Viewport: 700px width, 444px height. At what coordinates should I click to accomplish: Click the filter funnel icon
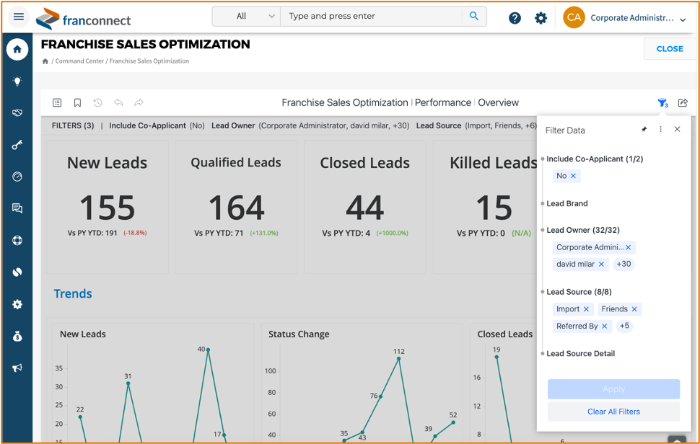(662, 103)
